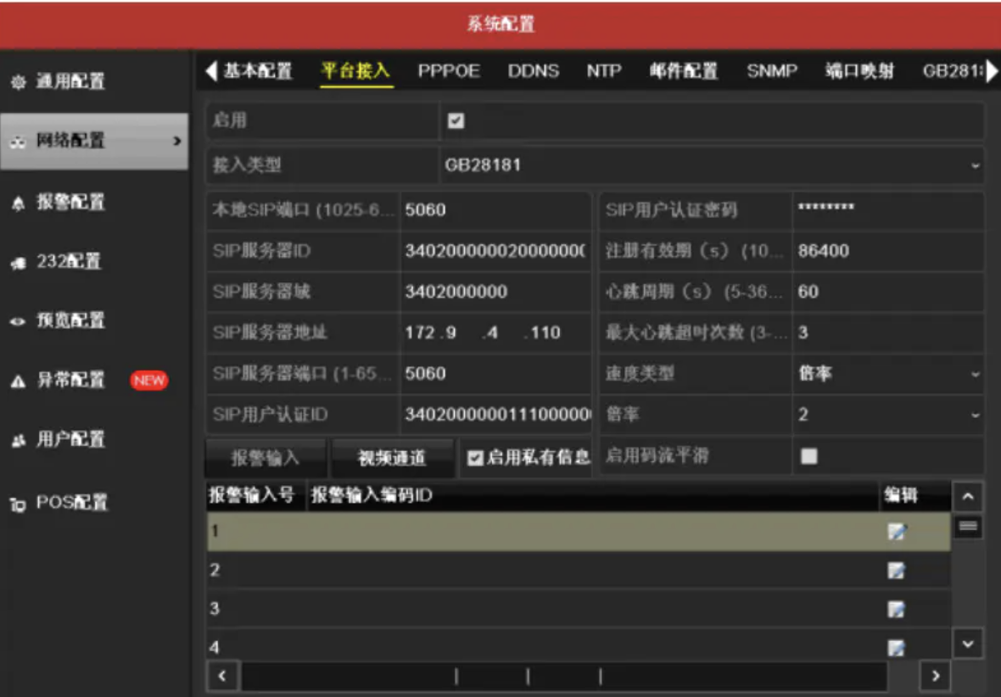Switch to the 基本配置 tab
This screenshot has height=697, width=1001.
pyautogui.click(x=257, y=71)
